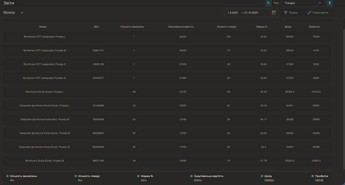Click the Маржа % column header
345x185 pixels.
(x=262, y=27)
